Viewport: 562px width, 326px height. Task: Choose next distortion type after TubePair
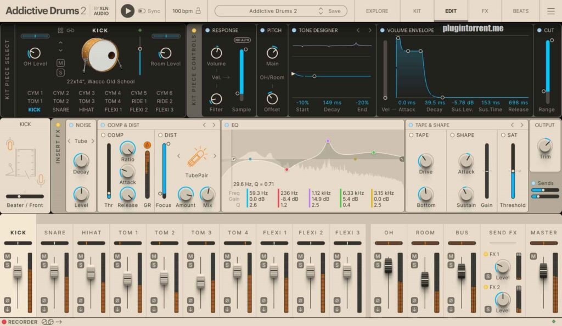coord(215,156)
